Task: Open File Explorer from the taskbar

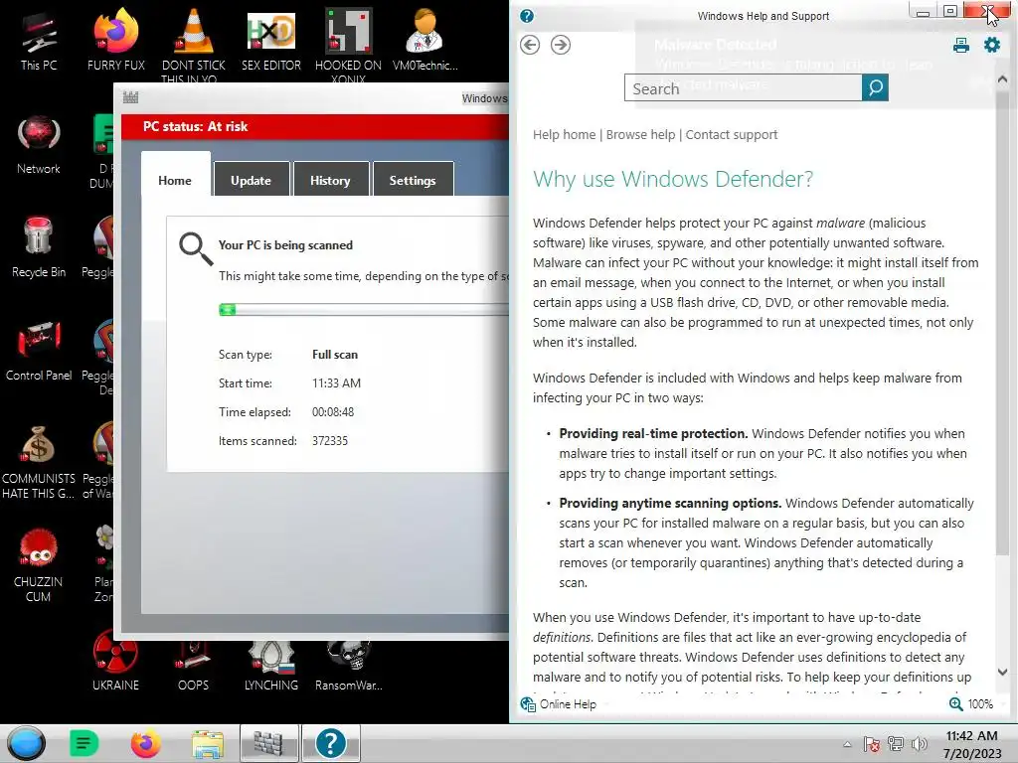Action: 207,743
